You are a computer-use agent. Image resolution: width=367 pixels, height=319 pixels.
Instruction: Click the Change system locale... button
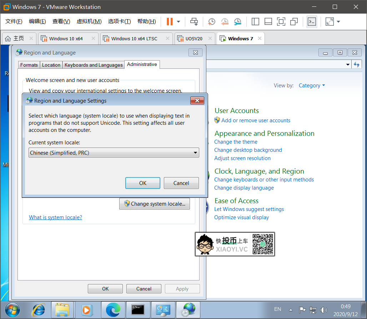point(155,204)
